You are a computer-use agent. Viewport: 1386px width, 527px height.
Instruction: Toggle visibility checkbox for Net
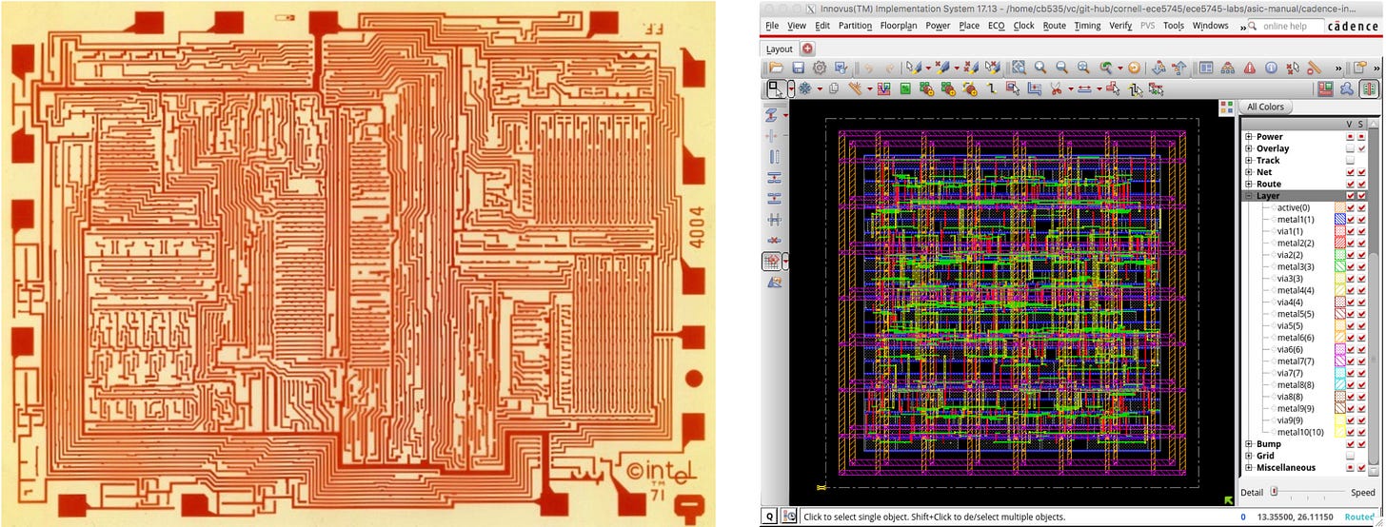point(1350,172)
